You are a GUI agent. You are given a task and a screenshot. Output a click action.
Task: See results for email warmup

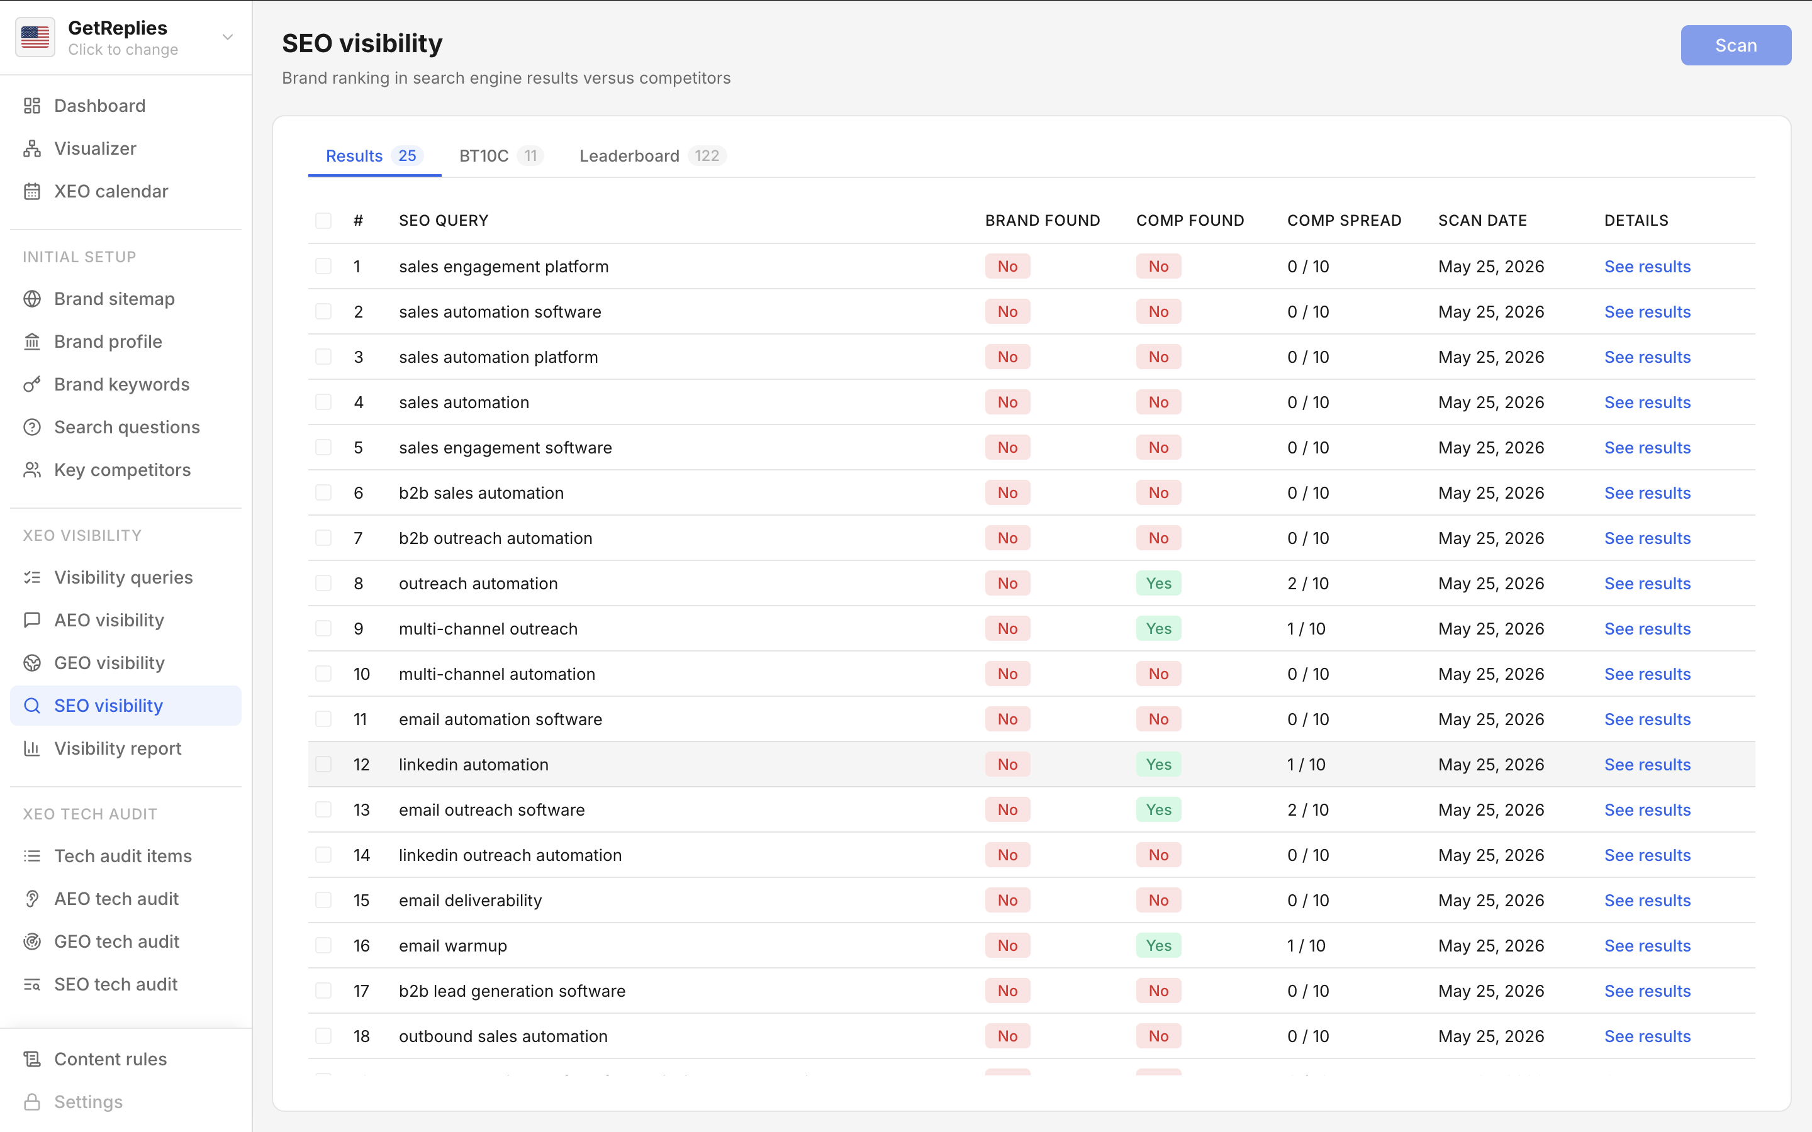point(1647,946)
